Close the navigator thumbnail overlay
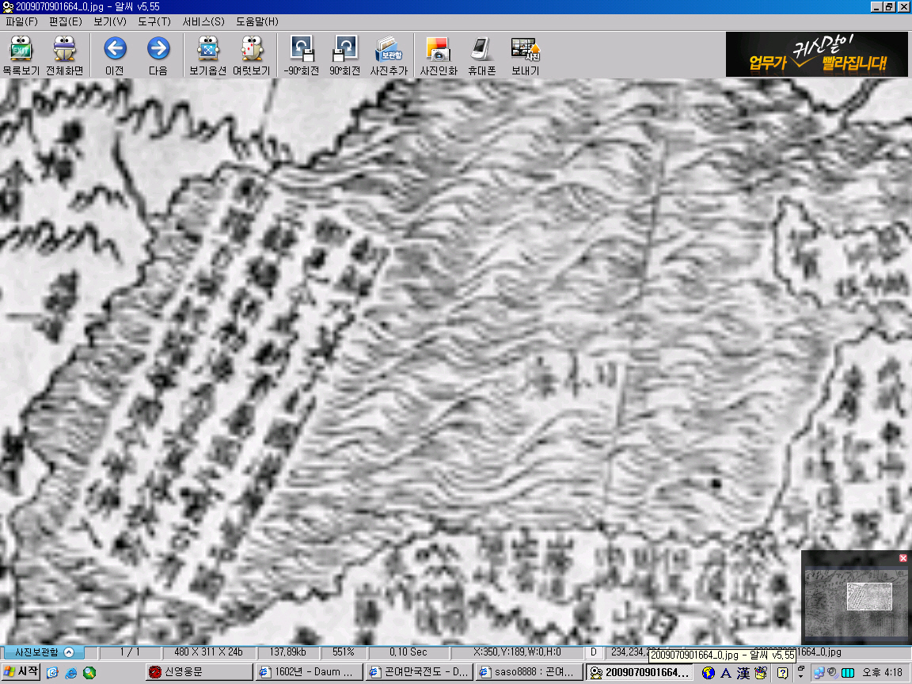912x684 pixels. pyautogui.click(x=903, y=558)
